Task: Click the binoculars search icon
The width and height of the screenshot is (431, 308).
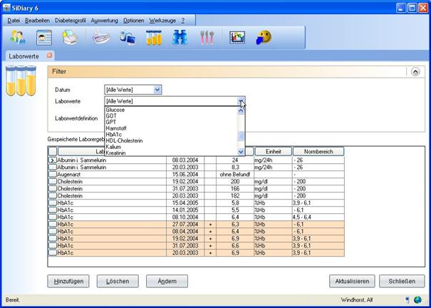Action: (180, 37)
